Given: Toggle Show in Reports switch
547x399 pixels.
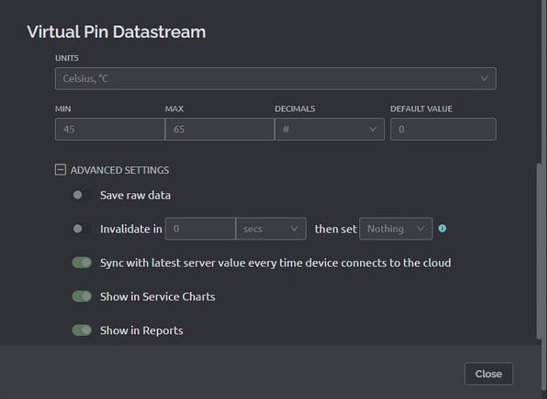Looking at the screenshot, I should click(81, 330).
